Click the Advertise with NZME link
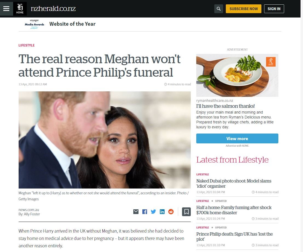The height and width of the screenshot is (252, 303). tap(237, 146)
